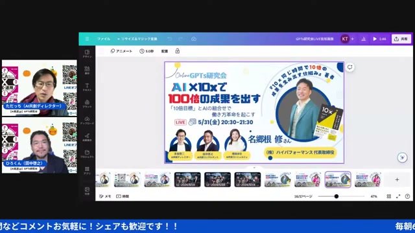Start presentation with the 1:46 play button
Viewport: 415px width, 233px height.
click(379, 39)
